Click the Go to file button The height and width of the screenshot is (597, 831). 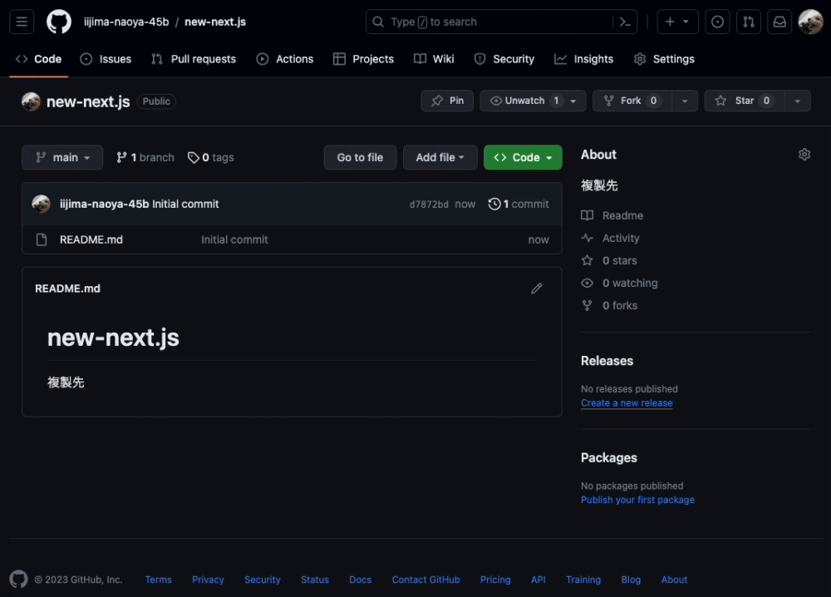pos(360,157)
